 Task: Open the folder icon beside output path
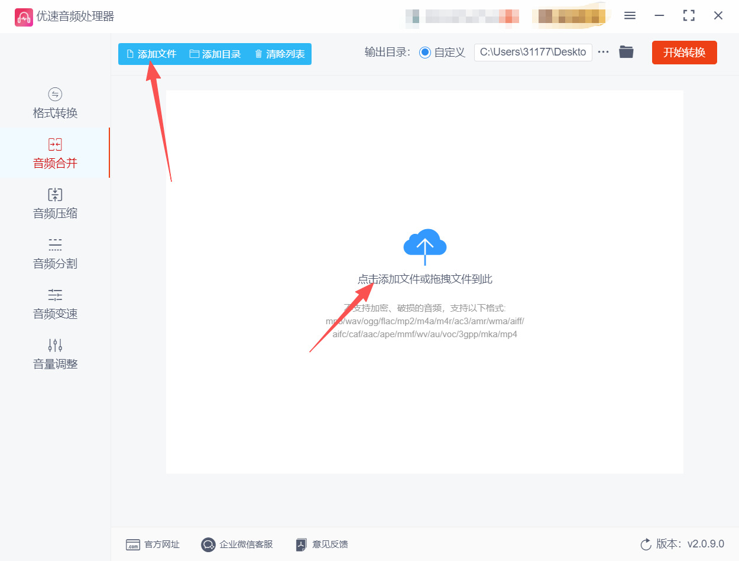(626, 52)
